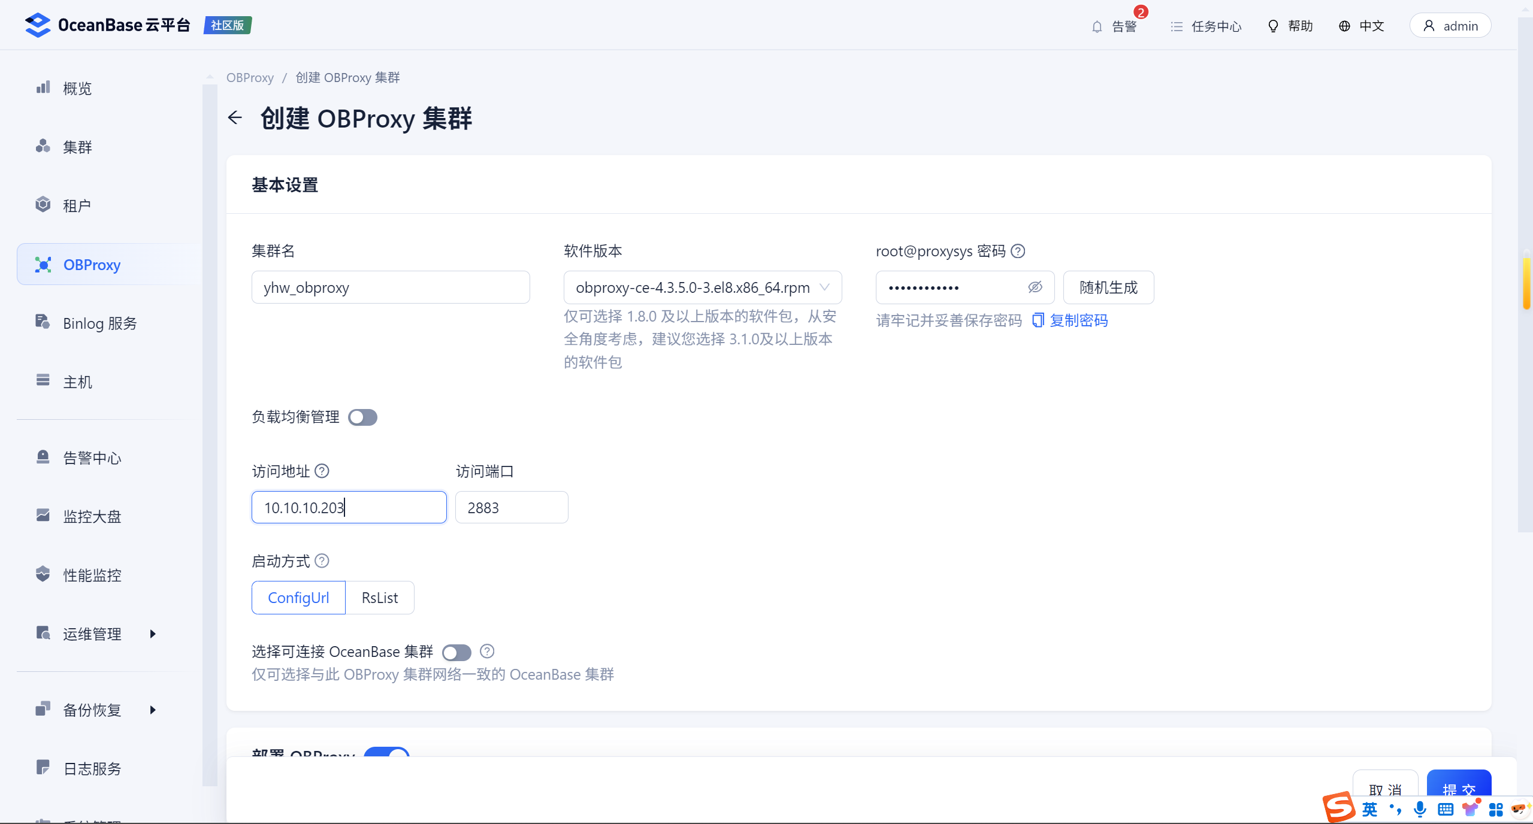Screen dimensions: 1533x824
Task: Open the 任务中心 task list icon
Action: coord(1177,26)
